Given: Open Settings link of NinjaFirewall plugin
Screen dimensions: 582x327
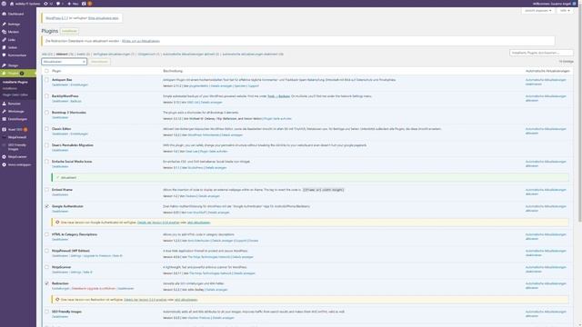Looking at the screenshot, I should pos(75,256).
